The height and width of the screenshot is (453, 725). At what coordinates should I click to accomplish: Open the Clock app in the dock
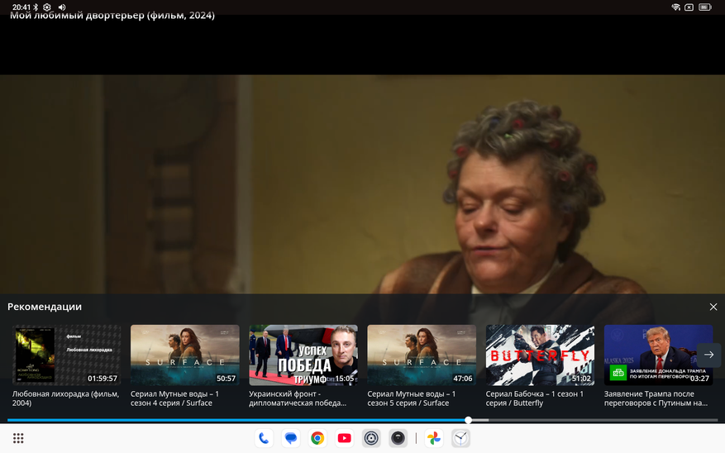pyautogui.click(x=460, y=438)
